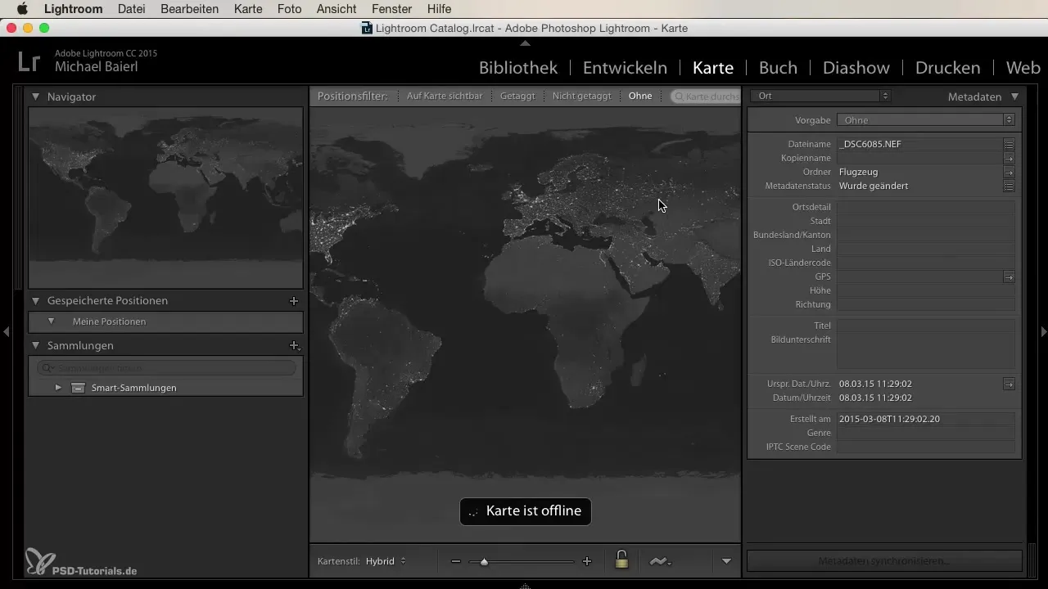This screenshot has width=1048, height=589.
Task: Zoom in the map with plus icon
Action: tap(586, 561)
